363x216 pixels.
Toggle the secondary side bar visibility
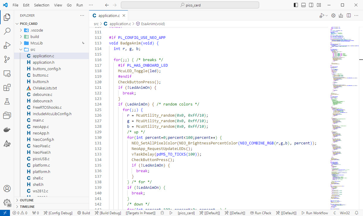coord(311,5)
